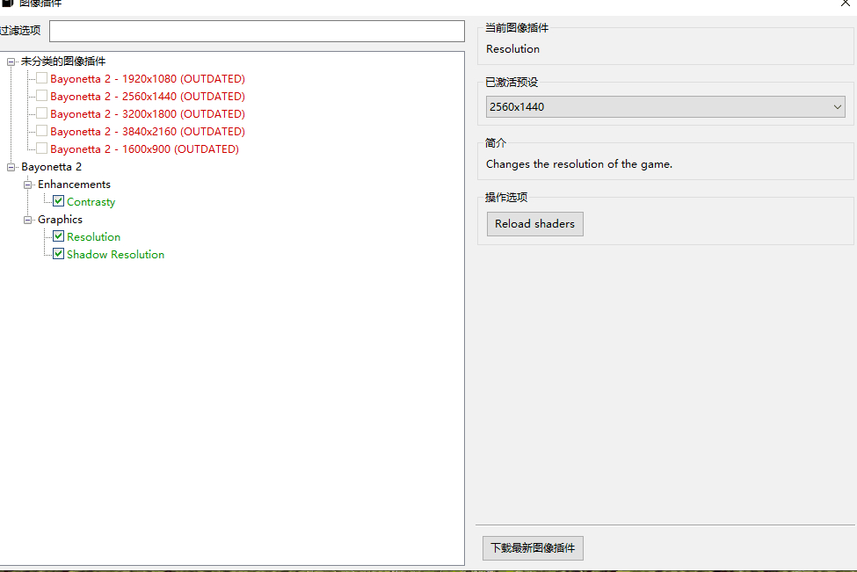Image resolution: width=857 pixels, height=572 pixels.
Task: Focus the 过滤选项 filter input field
Action: pyautogui.click(x=257, y=31)
